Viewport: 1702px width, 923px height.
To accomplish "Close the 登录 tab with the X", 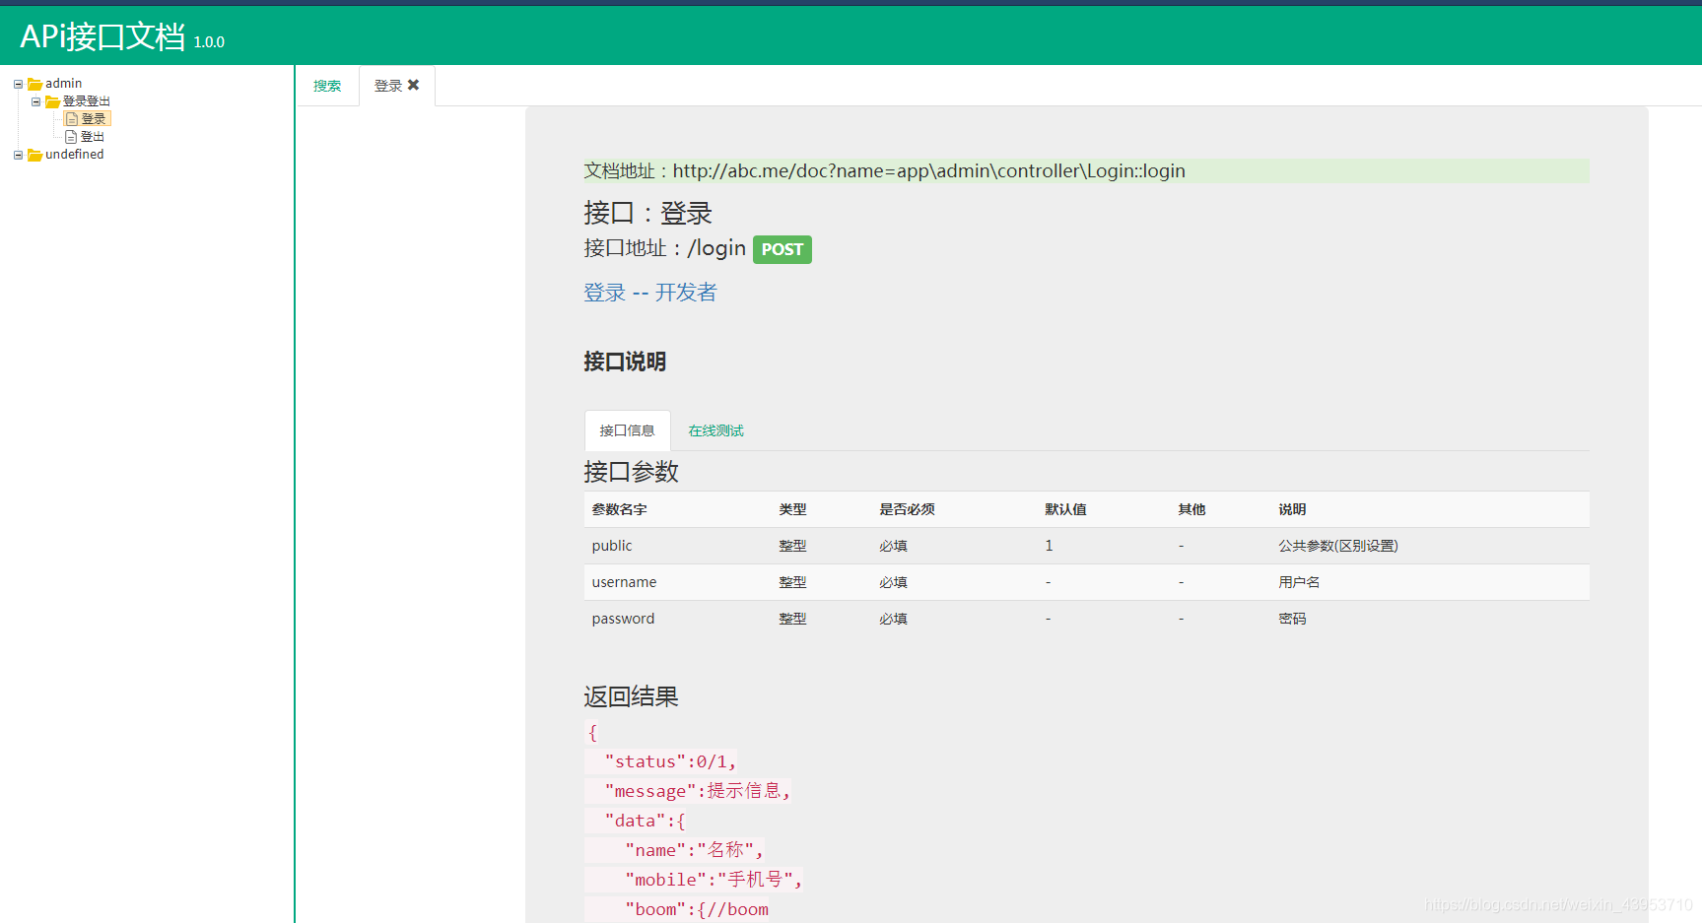I will [414, 85].
